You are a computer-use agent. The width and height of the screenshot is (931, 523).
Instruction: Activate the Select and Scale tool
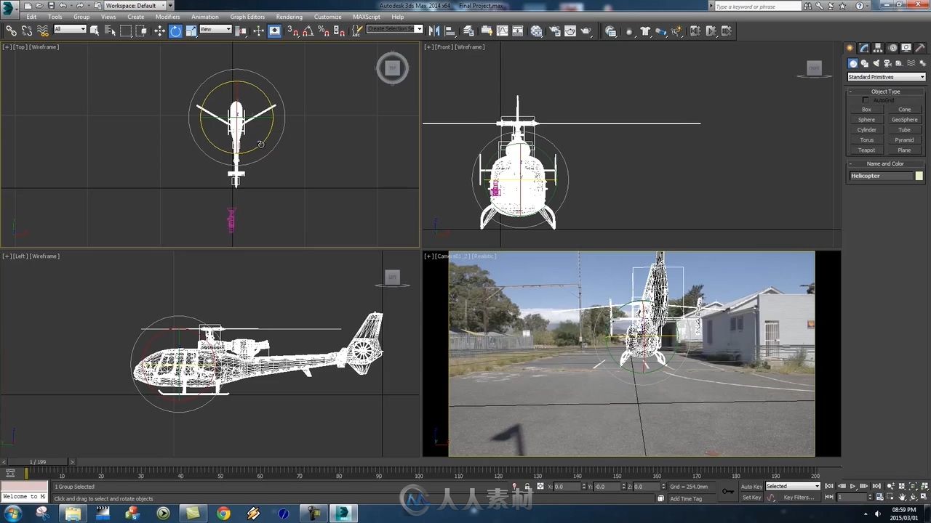pyautogui.click(x=191, y=31)
